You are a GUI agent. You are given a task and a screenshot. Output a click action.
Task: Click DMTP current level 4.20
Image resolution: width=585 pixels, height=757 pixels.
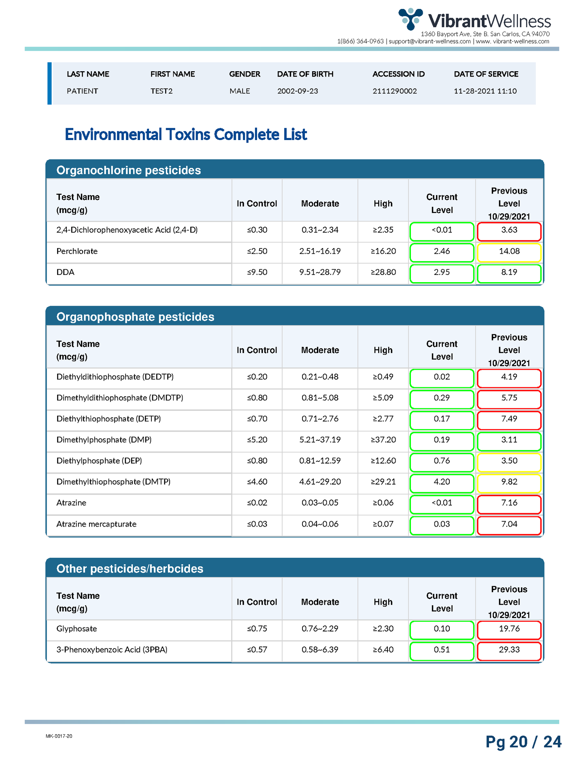(x=442, y=484)
